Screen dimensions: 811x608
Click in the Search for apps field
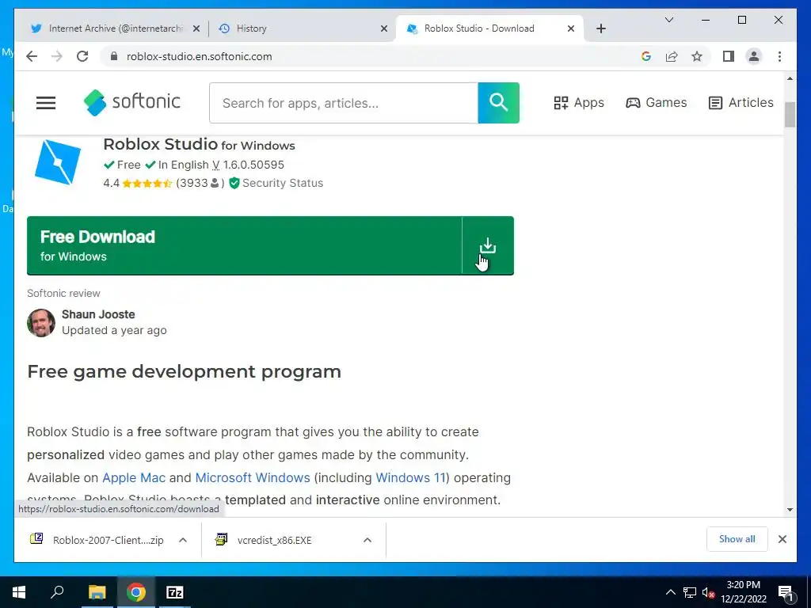(x=344, y=103)
